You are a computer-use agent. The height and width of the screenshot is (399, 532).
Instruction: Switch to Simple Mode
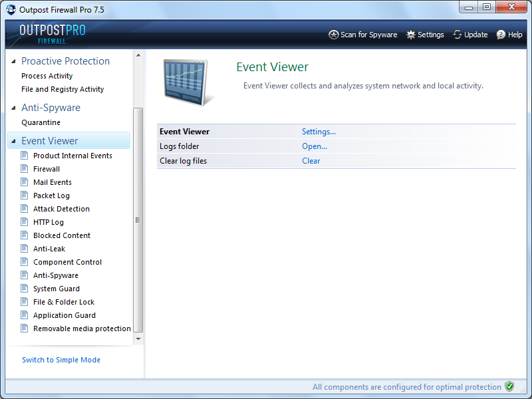pyautogui.click(x=61, y=360)
